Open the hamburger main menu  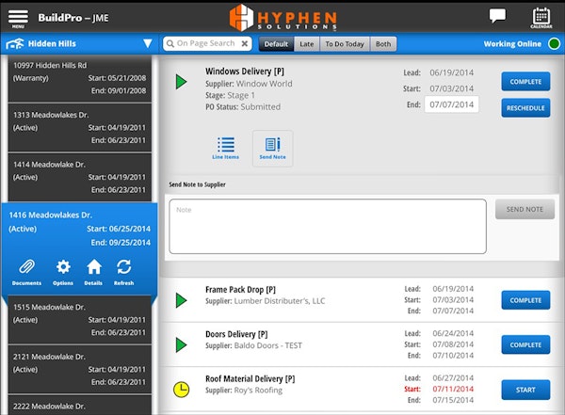click(18, 17)
